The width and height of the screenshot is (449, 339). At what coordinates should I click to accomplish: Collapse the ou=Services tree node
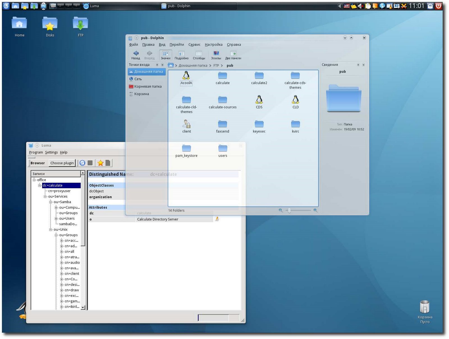[x=45, y=197]
